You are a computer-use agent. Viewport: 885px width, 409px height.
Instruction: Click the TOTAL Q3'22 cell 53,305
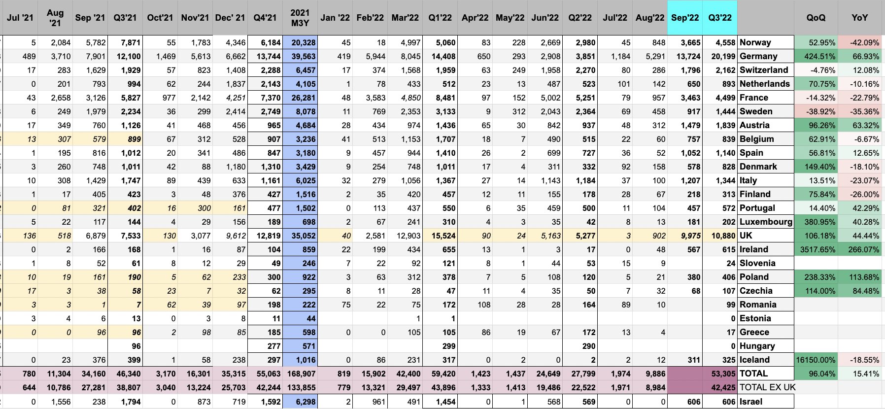pyautogui.click(x=720, y=374)
